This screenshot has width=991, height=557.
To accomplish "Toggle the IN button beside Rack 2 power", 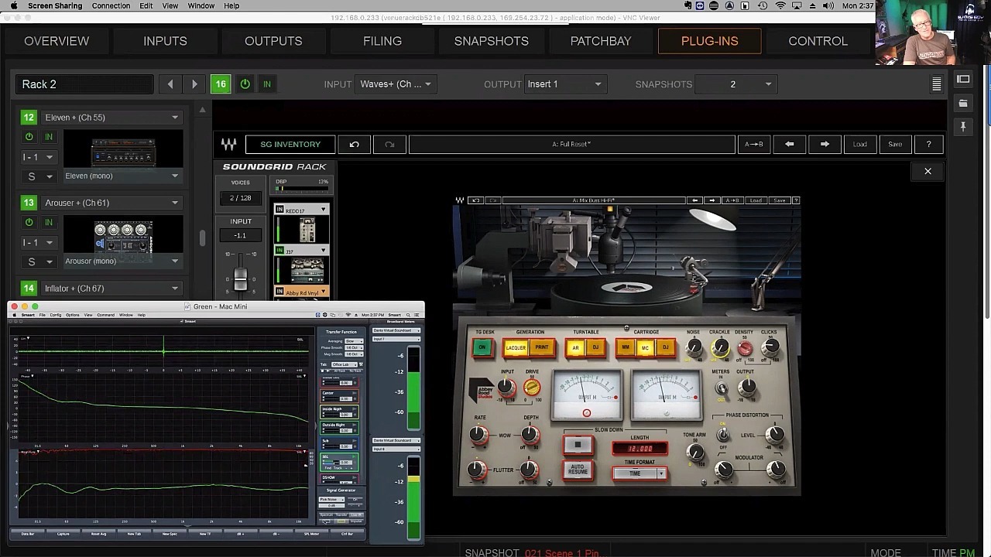I will click(266, 84).
